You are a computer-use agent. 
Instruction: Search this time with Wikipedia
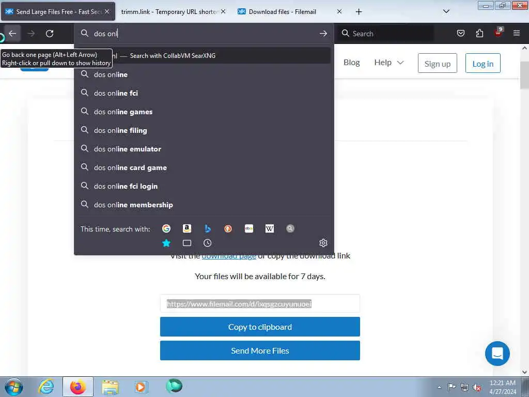point(270,228)
